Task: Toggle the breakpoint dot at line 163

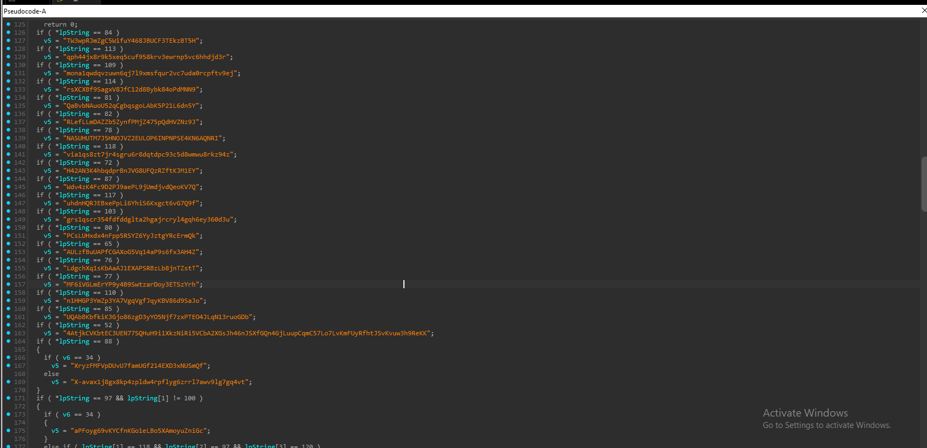Action: pyautogui.click(x=8, y=333)
